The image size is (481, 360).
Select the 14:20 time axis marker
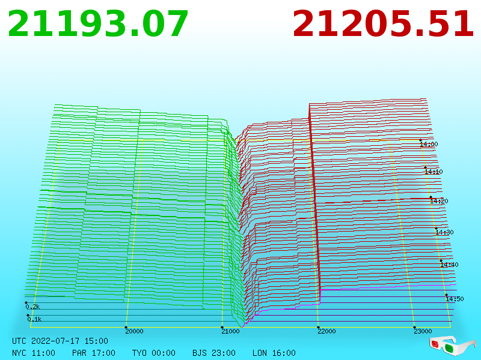439,201
